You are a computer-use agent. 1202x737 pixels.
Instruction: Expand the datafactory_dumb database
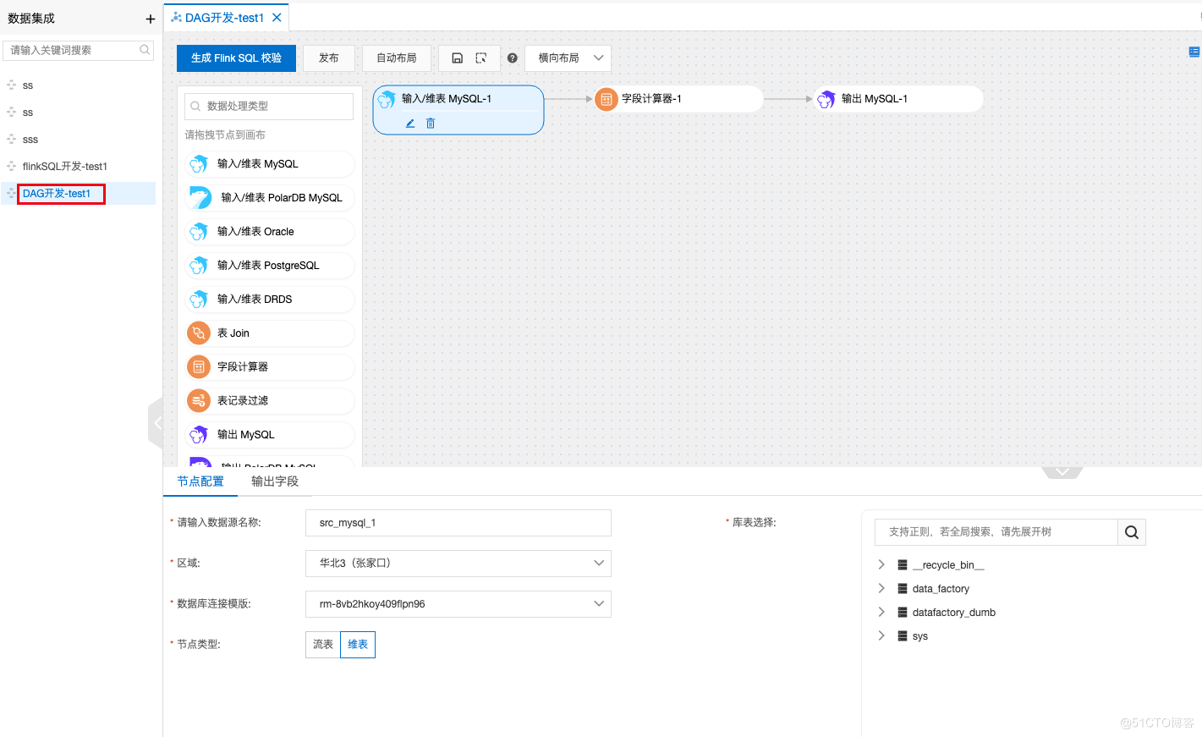[881, 612]
